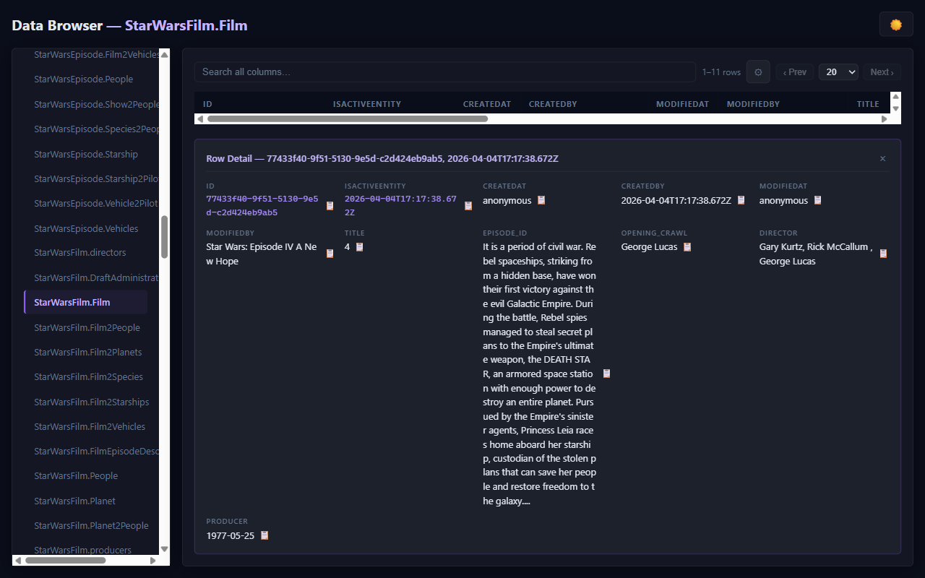Open the column settings gear icon
The height and width of the screenshot is (578, 925).
click(757, 72)
